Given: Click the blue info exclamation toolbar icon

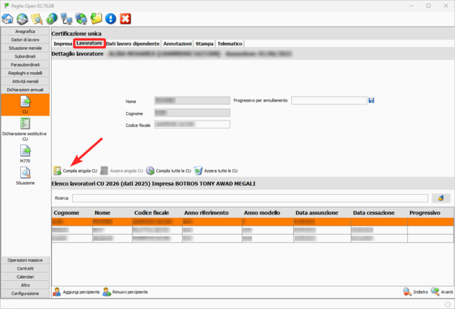Looking at the screenshot, I should point(111,18).
